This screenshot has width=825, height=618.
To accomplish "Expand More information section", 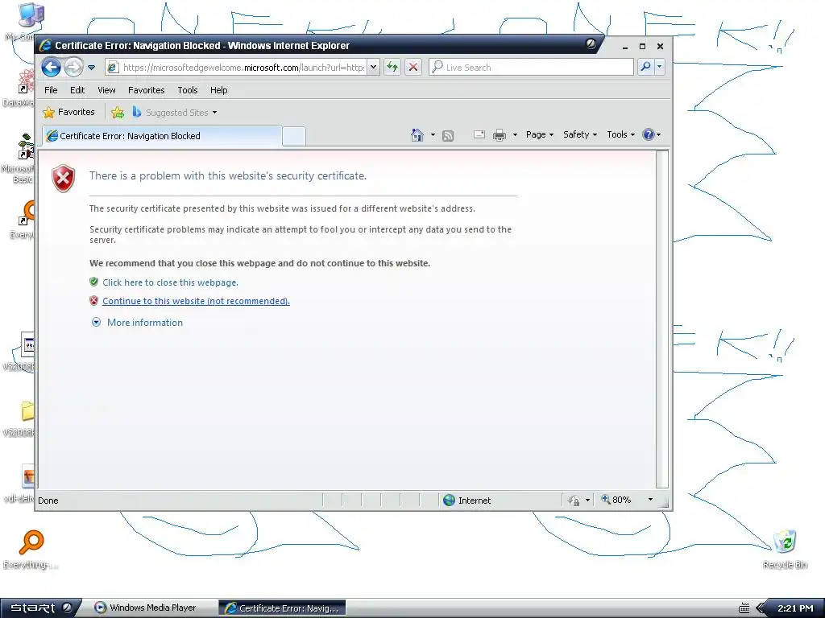I will tap(145, 323).
